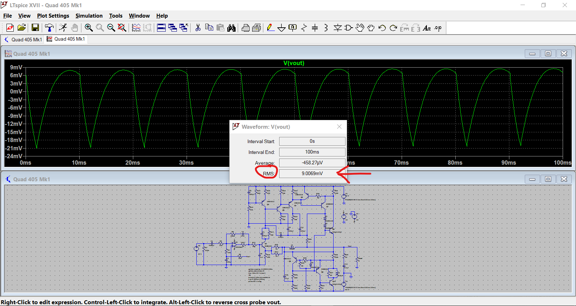Click the RMS value 9.0069mV field
This screenshot has width=576, height=306.
pos(312,174)
